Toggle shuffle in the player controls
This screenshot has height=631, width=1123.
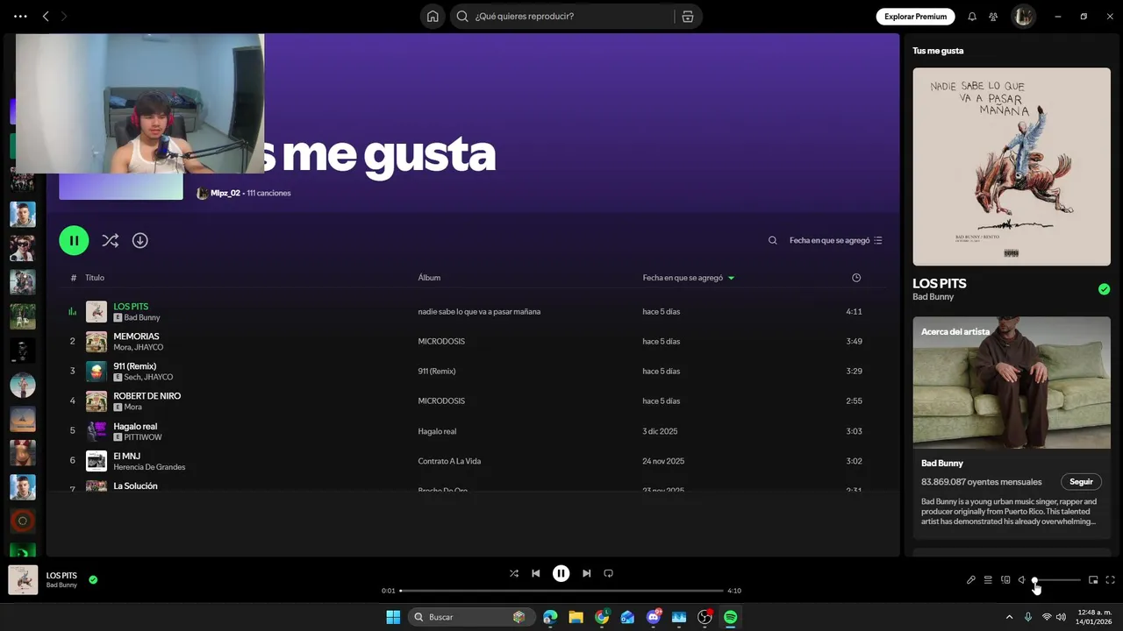point(514,573)
